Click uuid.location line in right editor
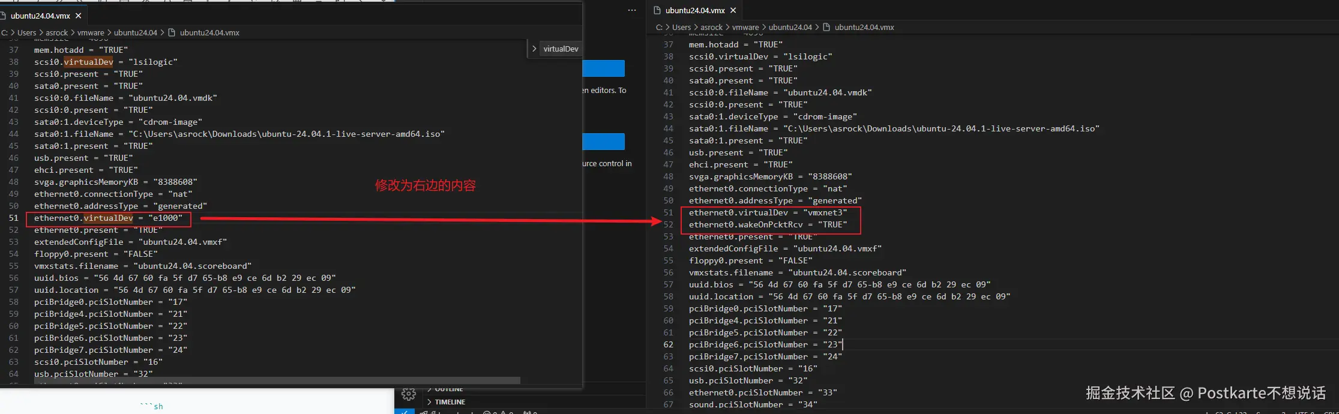Viewport: 1339px width, 414px height. pos(849,296)
